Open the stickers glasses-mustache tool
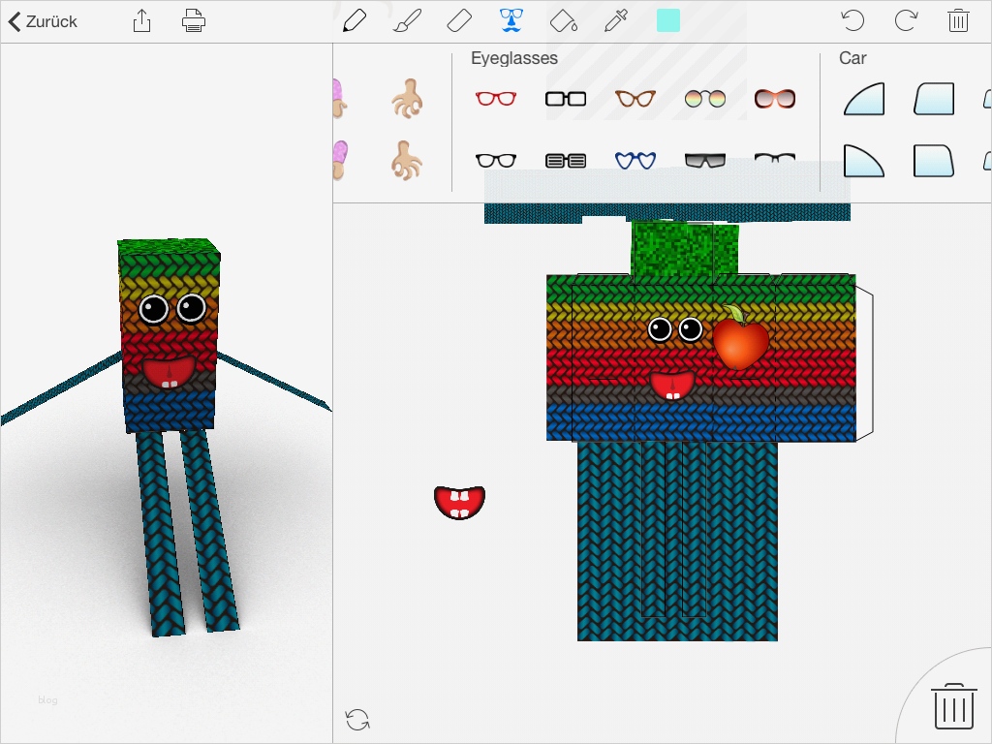This screenshot has height=744, width=992. [511, 21]
